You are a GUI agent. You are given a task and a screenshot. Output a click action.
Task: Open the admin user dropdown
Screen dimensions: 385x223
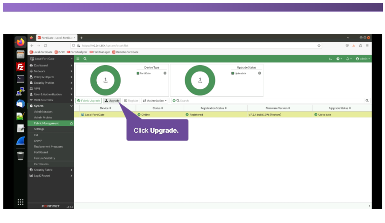pyautogui.click(x=363, y=59)
